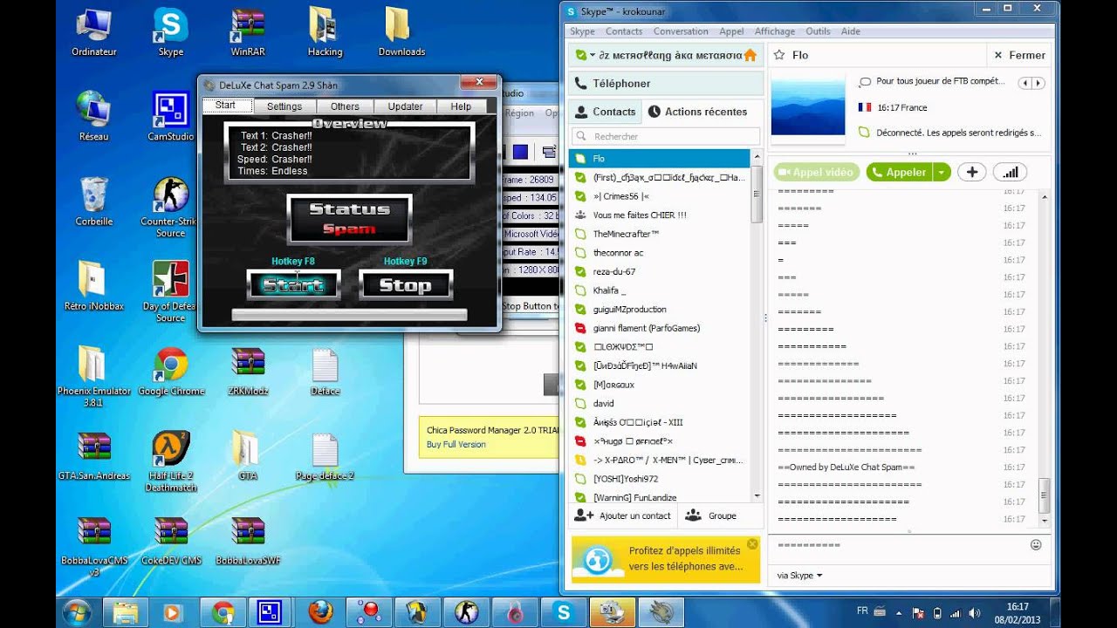1117x628 pixels.
Task: Open Chrome from the taskbar
Action: pos(223,612)
